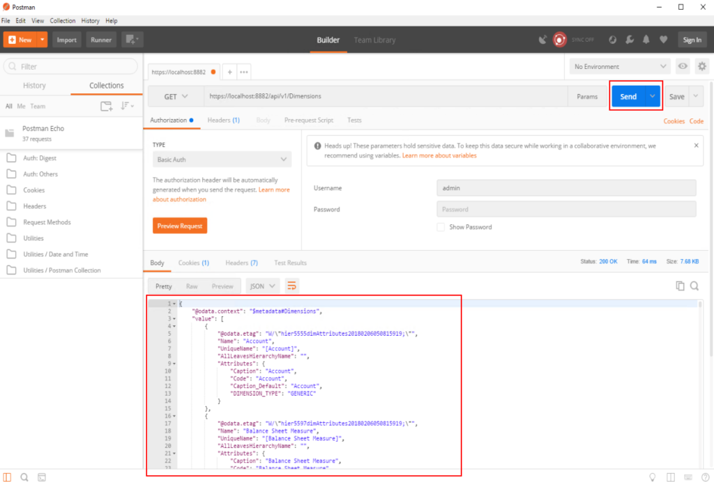
Task: Open the Collection menu in menu bar
Action: tap(63, 21)
